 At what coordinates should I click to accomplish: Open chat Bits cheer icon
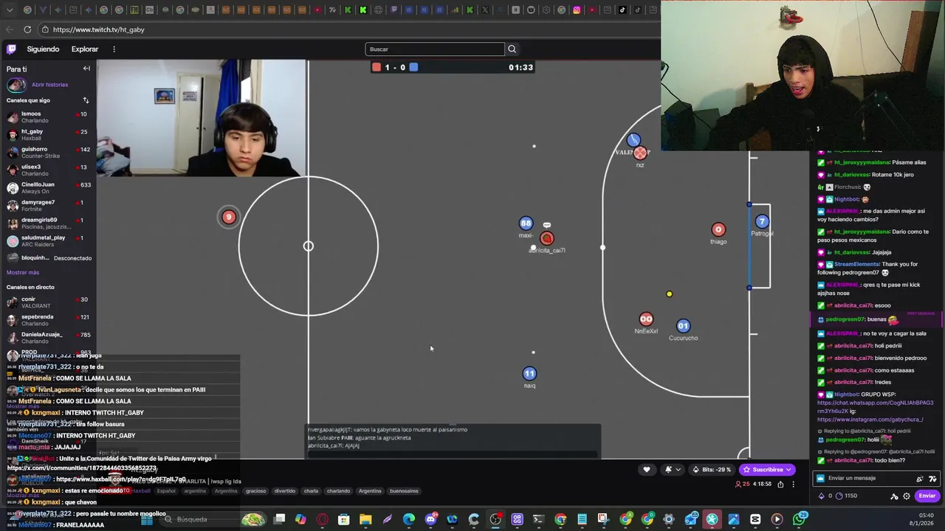919,478
